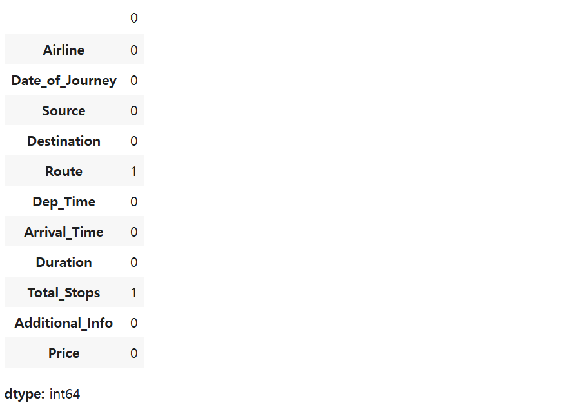Click the Duration row label
561x405 pixels.
[64, 262]
